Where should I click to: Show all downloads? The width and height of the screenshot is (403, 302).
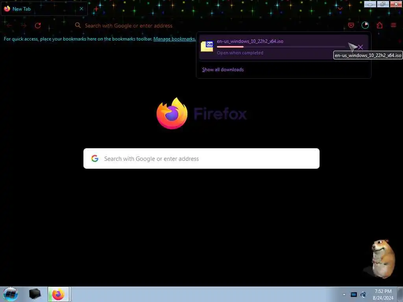click(223, 70)
